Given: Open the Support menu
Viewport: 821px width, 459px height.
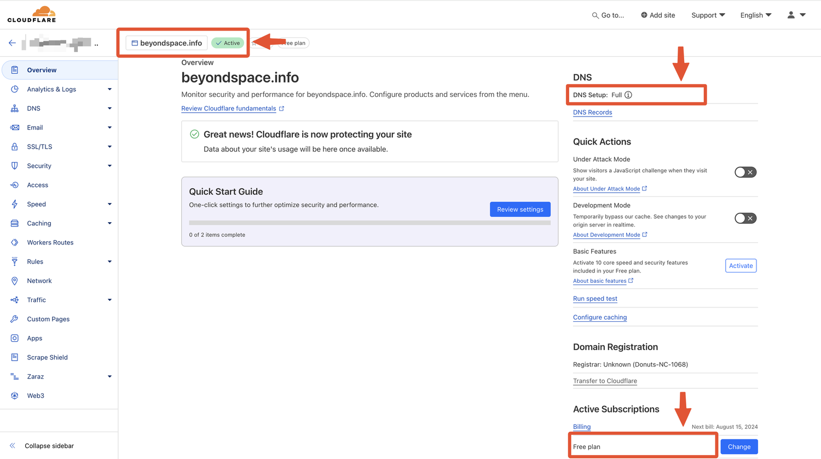Looking at the screenshot, I should (x=708, y=15).
